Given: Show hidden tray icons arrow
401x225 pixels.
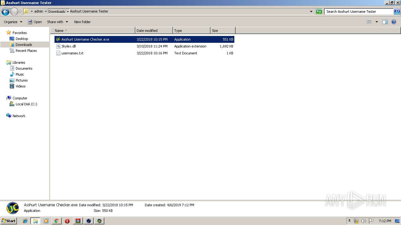Looking at the screenshot, I should 350,221.
